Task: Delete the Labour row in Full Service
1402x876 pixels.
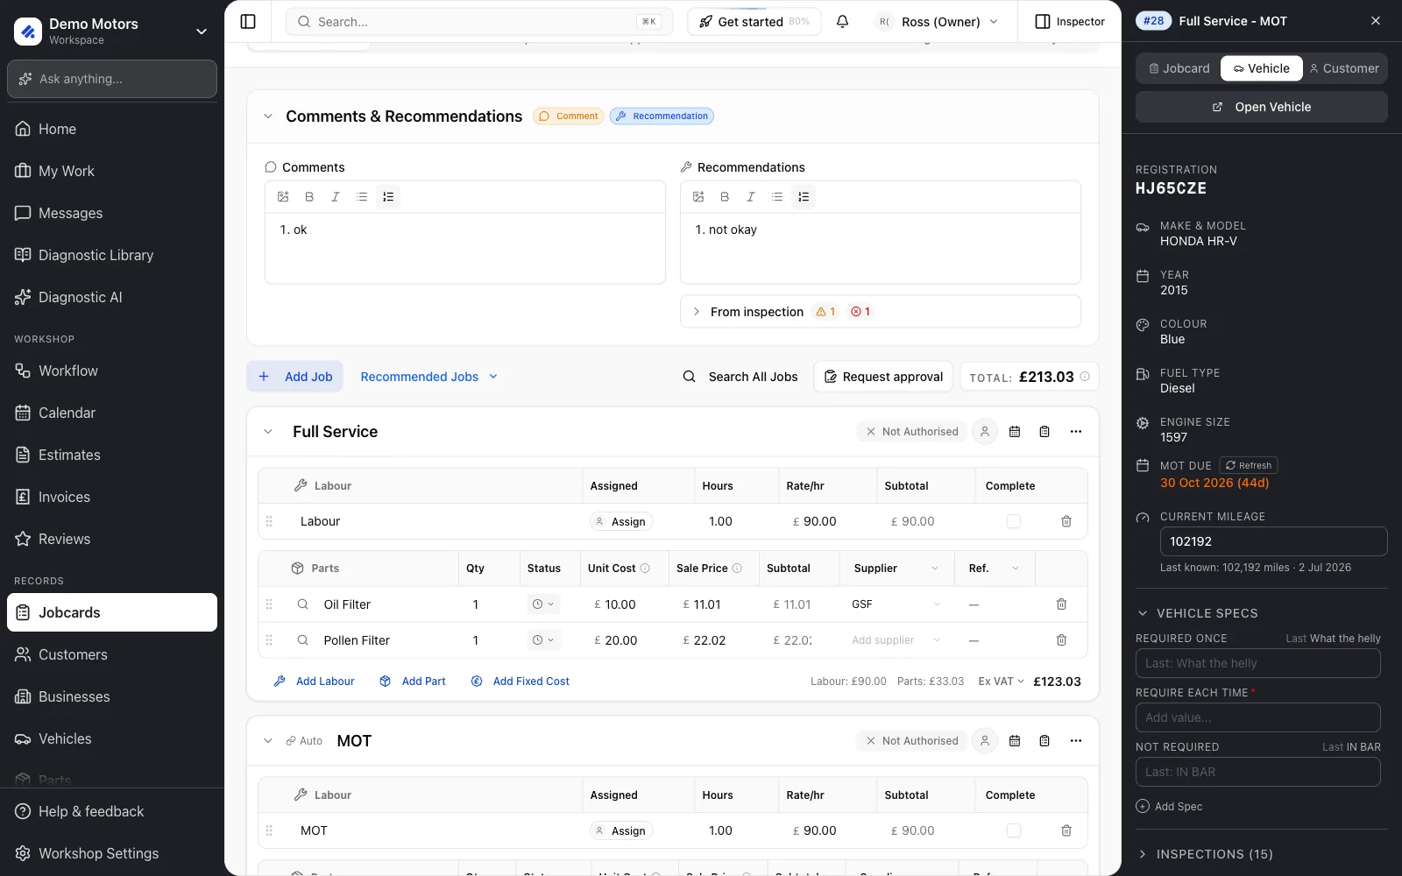Action: pyautogui.click(x=1066, y=521)
